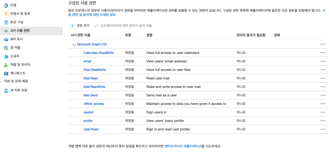This screenshot has width=329, height=158.
Task: Open more options for offline_access row
Action: coord(323,104)
